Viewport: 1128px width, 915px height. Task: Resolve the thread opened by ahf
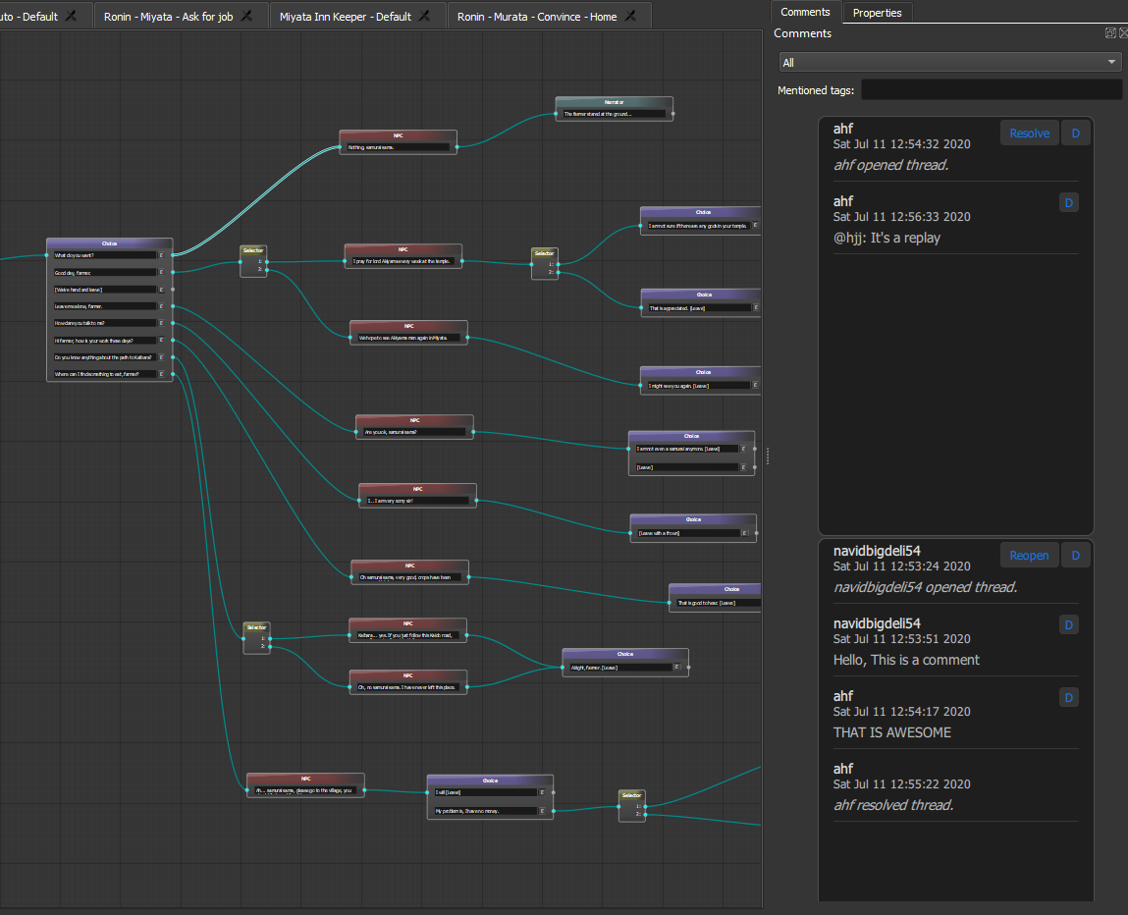pos(1029,134)
